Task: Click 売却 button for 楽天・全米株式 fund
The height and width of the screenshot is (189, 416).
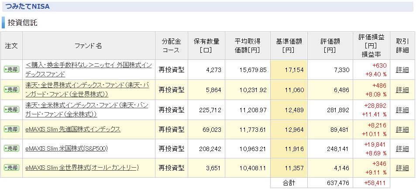Action: tap(11, 110)
